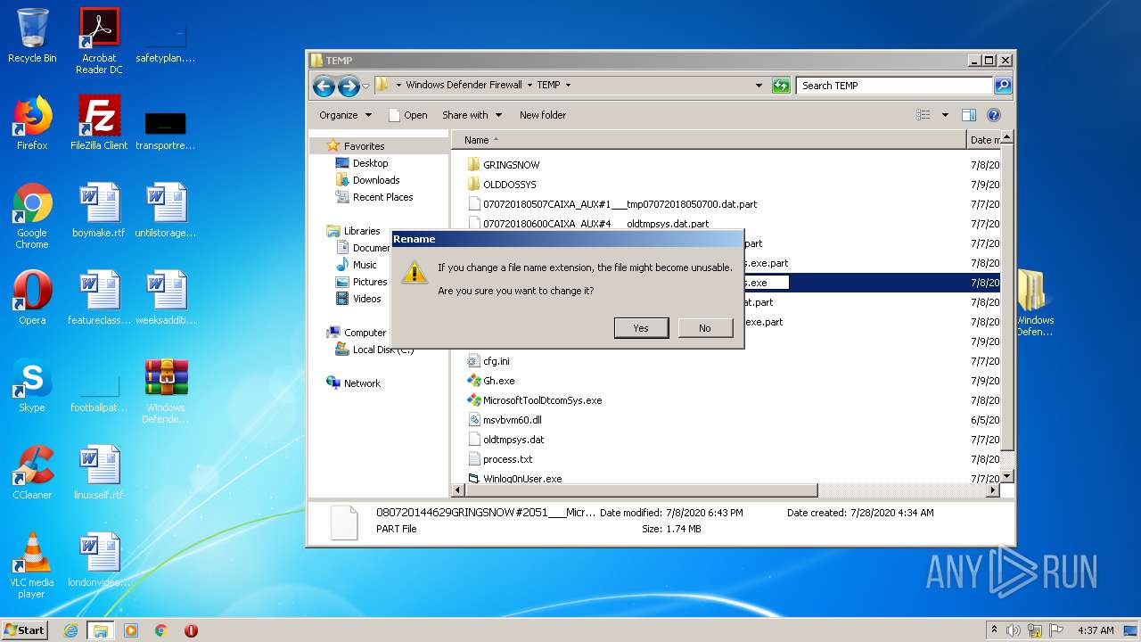Open recent locations dropdown arrow

point(365,86)
